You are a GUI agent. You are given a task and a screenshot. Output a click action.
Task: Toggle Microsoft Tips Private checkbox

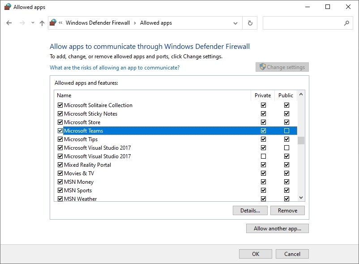(263, 139)
